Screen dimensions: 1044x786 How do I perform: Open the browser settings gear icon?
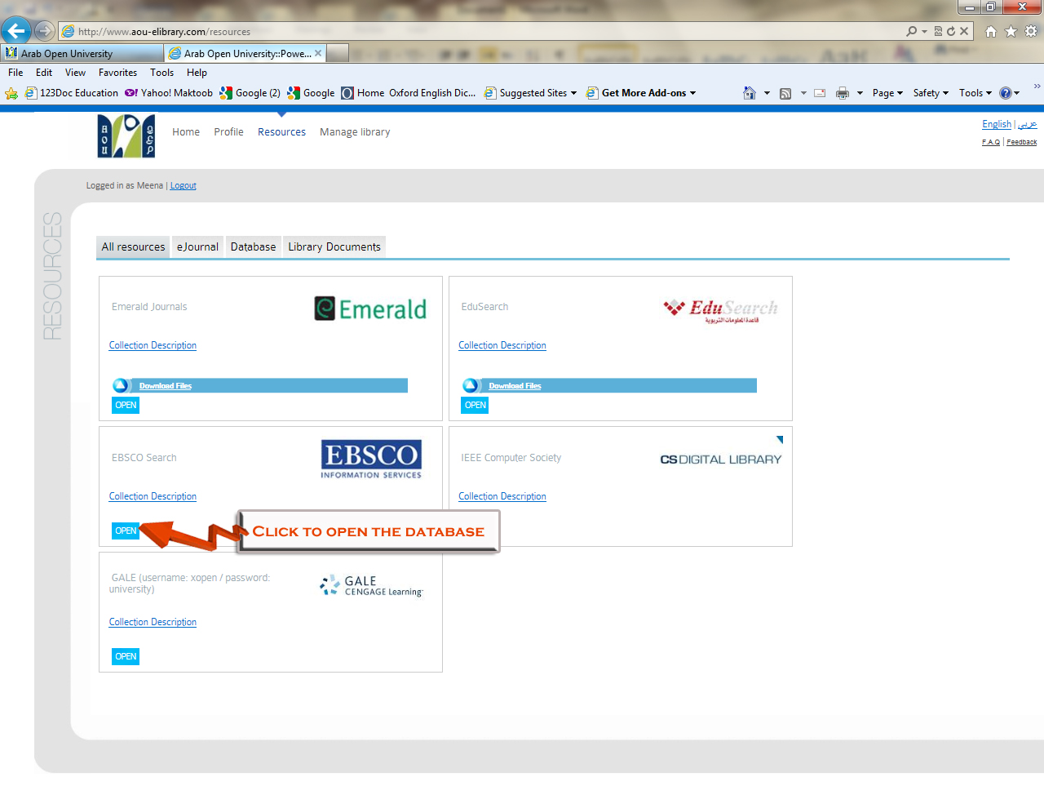coord(1031,31)
